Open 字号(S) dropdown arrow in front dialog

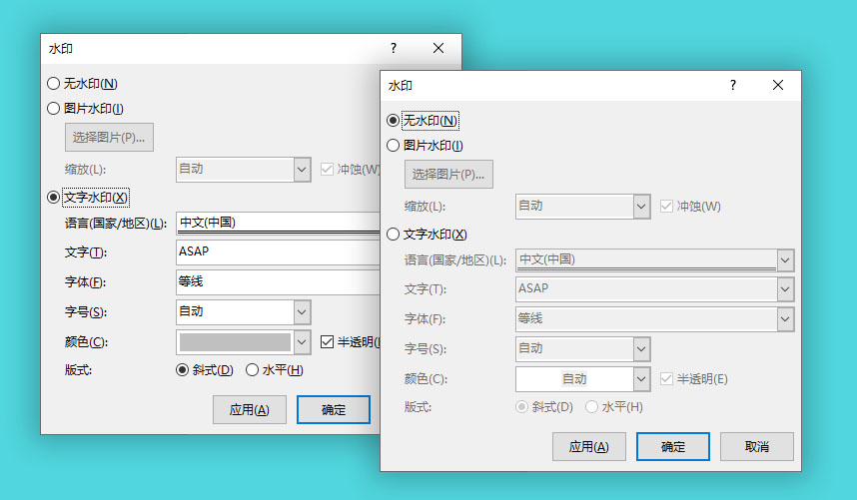(x=641, y=349)
